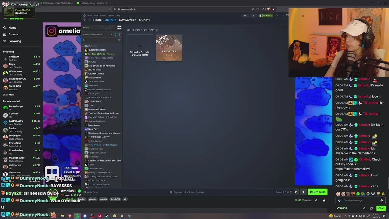The height and width of the screenshot is (219, 389).
Task: Open Epic Games Launcher from taskbar
Action: coord(129,216)
